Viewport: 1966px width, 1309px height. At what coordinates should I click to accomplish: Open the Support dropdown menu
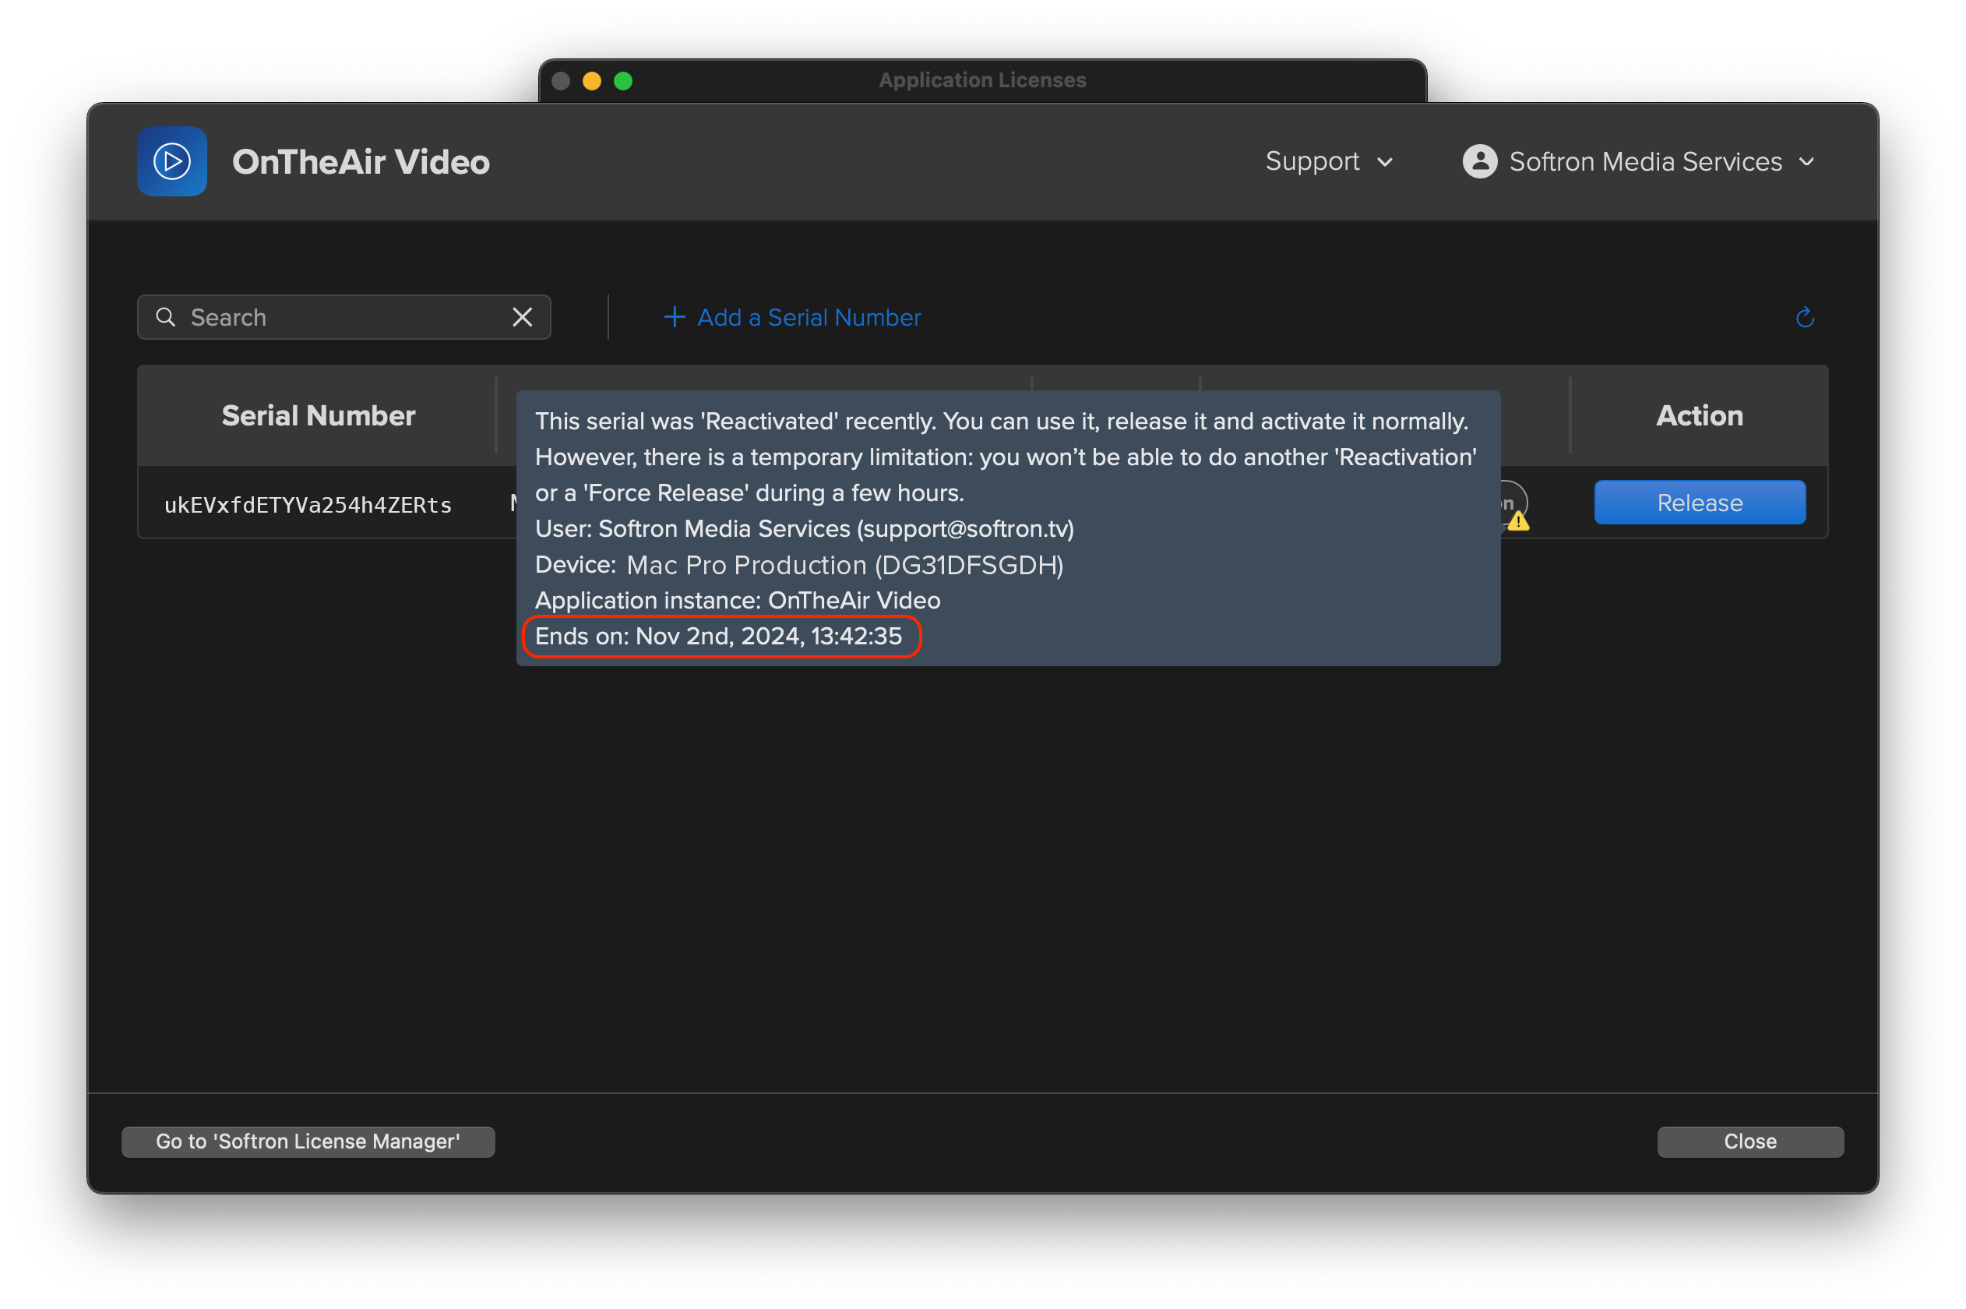pyautogui.click(x=1329, y=161)
